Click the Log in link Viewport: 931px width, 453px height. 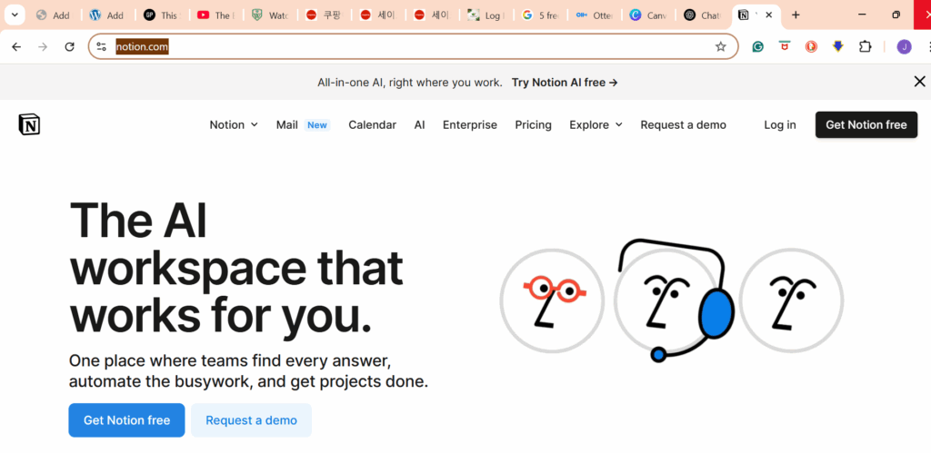(779, 124)
